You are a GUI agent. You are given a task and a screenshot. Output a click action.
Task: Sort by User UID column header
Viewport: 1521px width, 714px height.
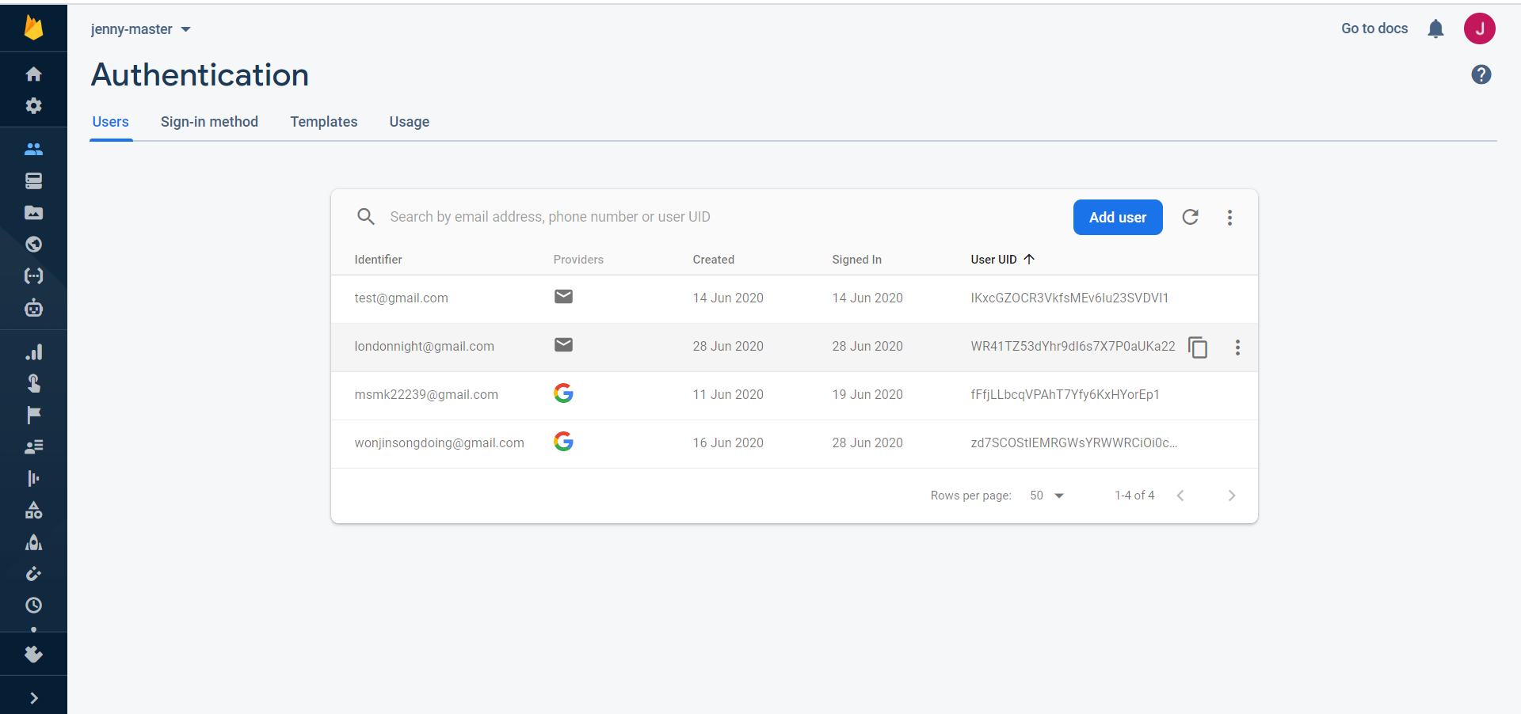[x=1002, y=259]
